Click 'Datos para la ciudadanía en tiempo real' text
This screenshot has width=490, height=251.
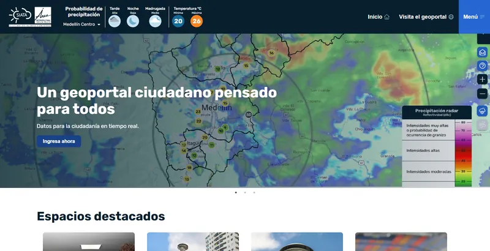88,126
